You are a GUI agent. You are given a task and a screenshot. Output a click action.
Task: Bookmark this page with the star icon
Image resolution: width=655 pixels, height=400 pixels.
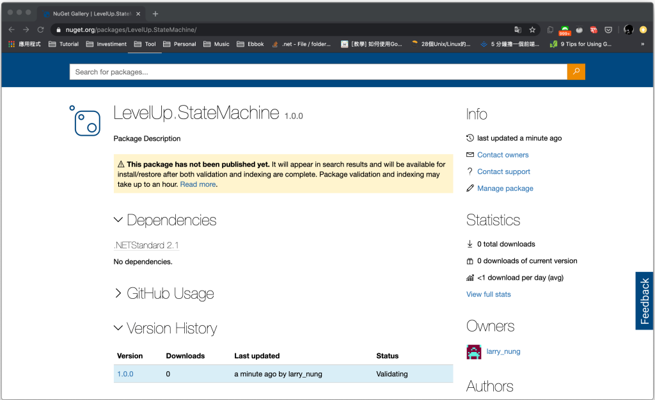532,29
